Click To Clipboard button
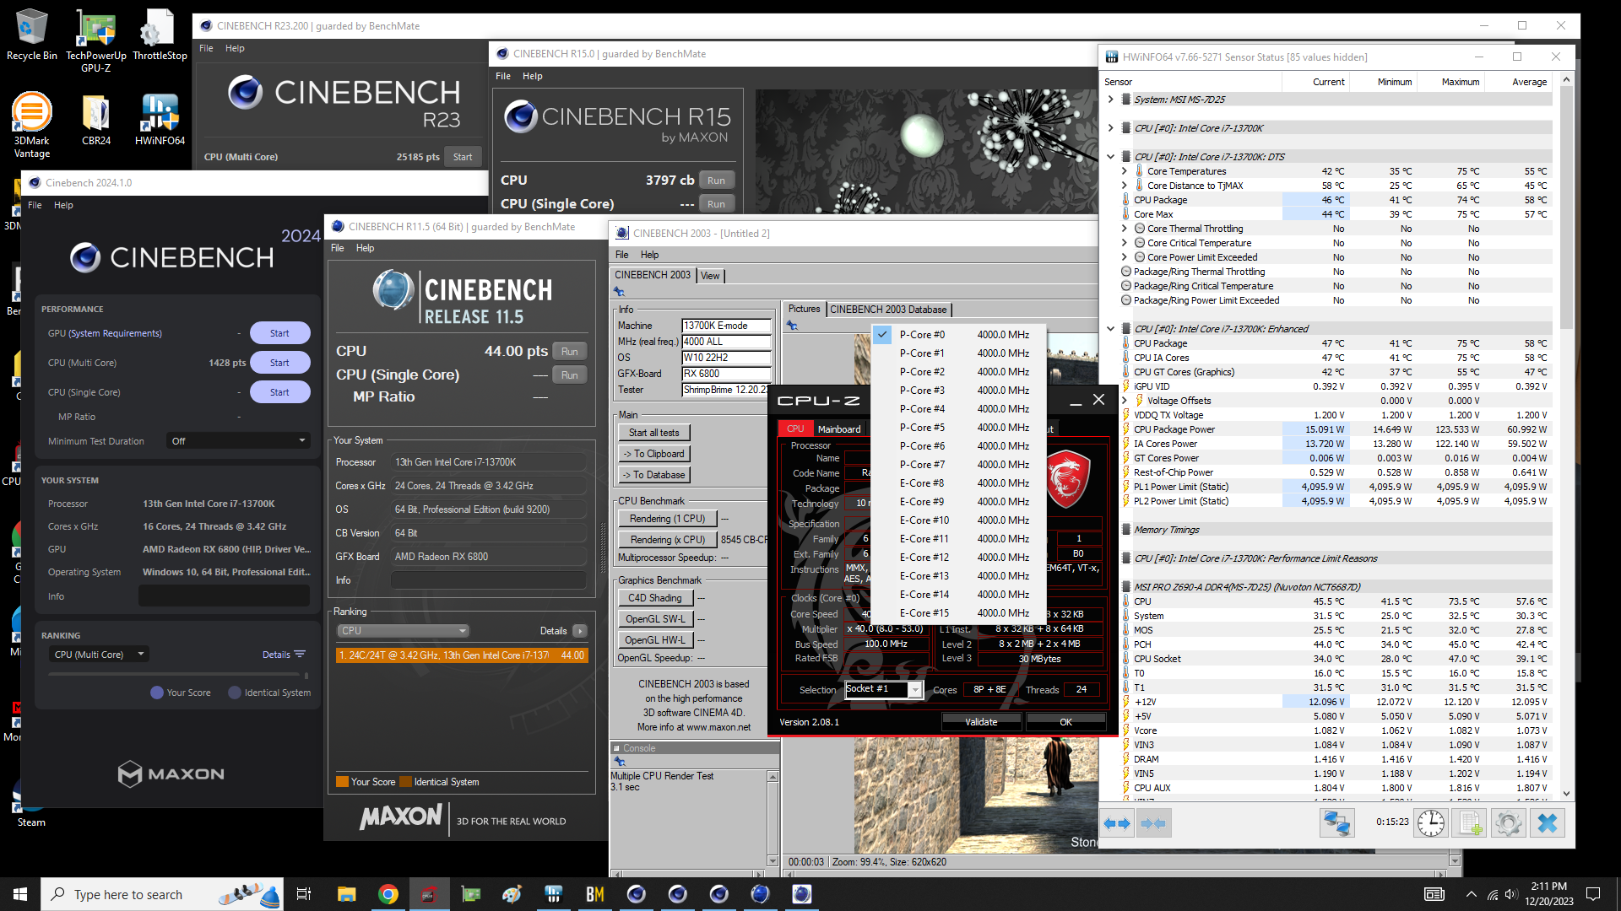 653,454
